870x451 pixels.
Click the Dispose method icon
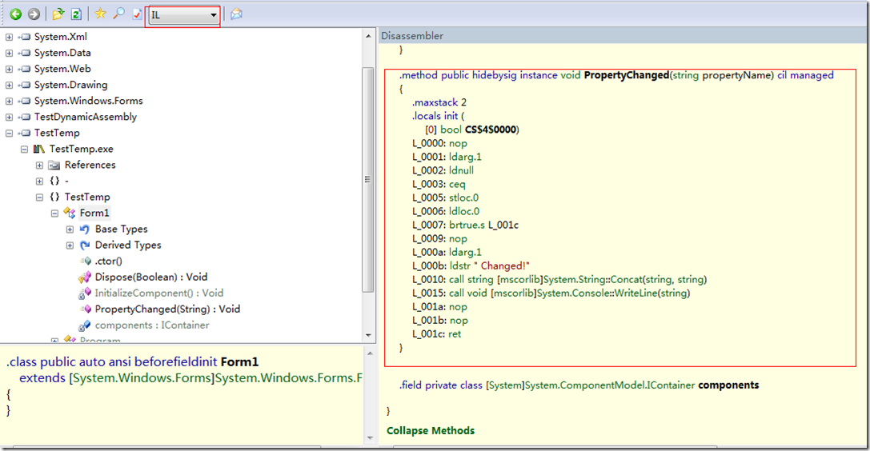pyautogui.click(x=85, y=277)
